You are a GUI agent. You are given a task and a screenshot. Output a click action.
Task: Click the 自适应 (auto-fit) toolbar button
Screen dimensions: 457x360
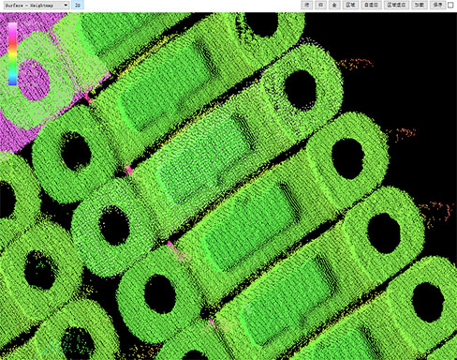[371, 5]
